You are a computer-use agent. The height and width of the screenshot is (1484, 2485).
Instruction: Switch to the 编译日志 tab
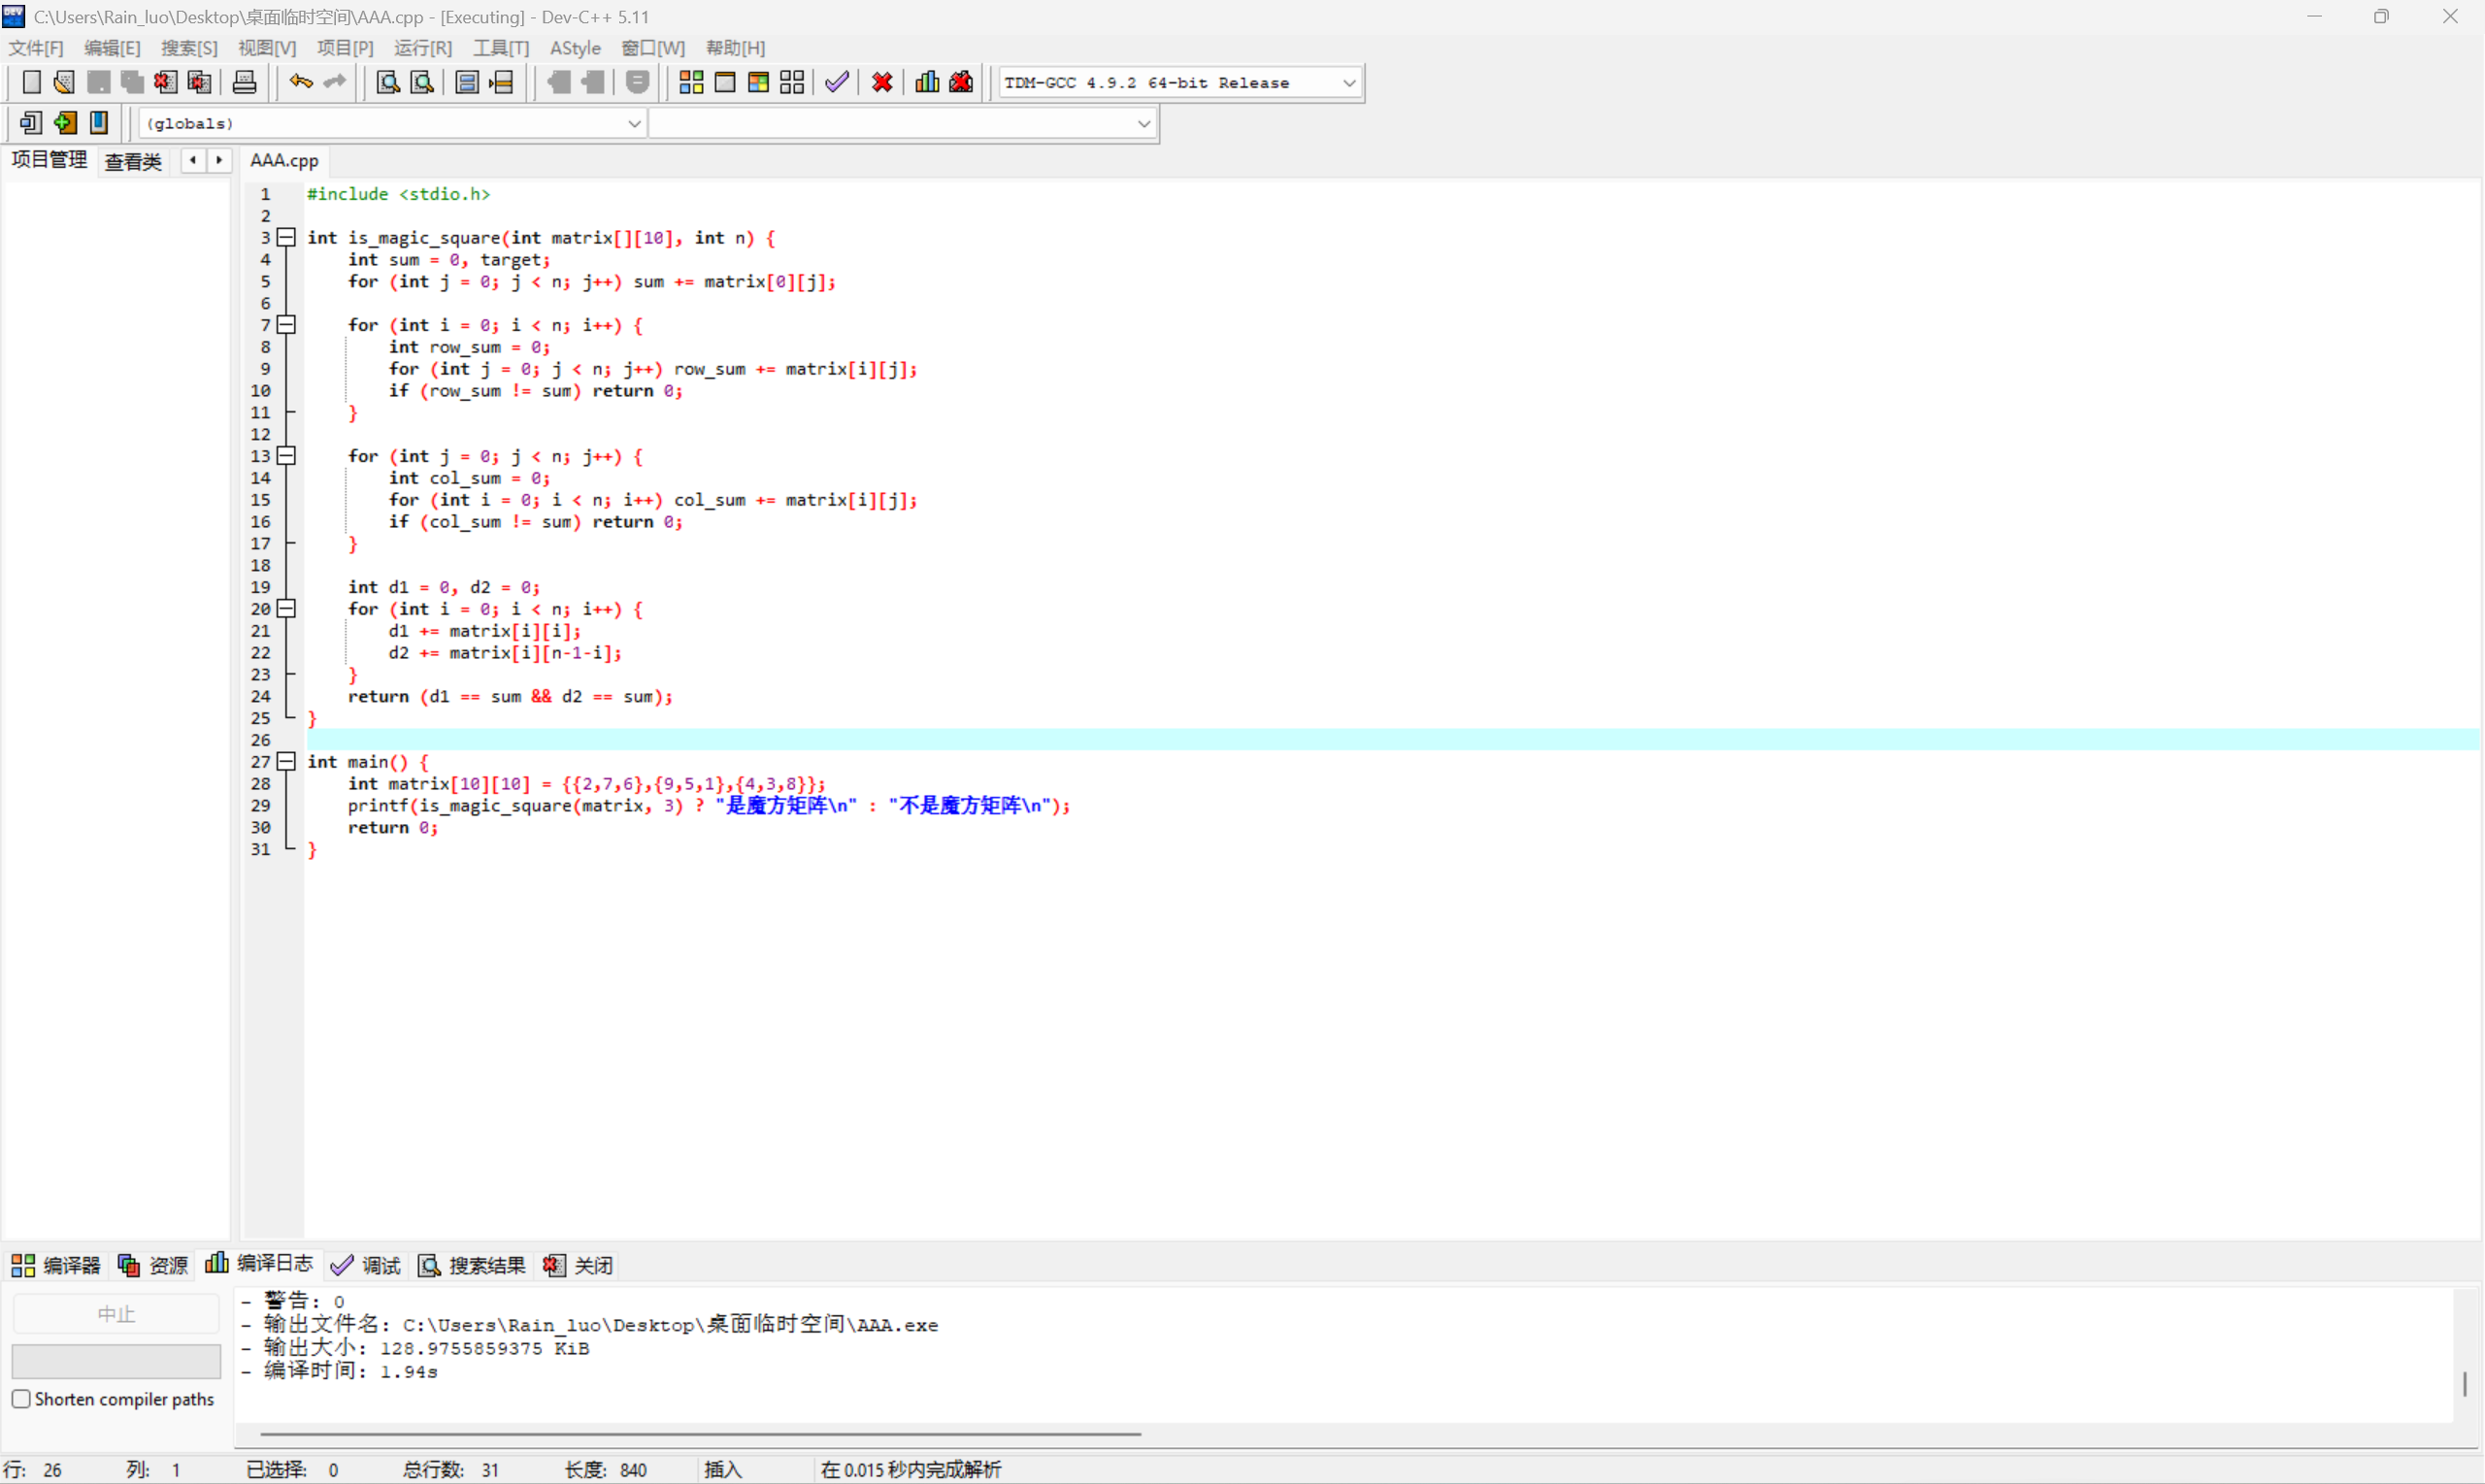[260, 1264]
